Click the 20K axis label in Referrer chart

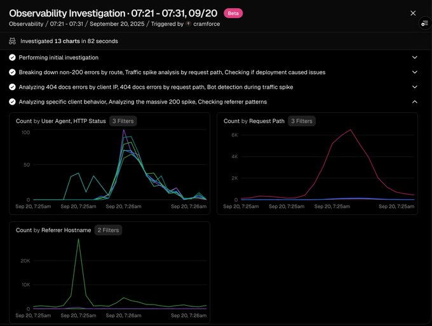coord(25,261)
